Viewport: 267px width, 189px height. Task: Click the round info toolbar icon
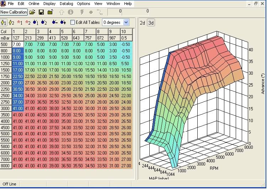[x=70, y=12]
